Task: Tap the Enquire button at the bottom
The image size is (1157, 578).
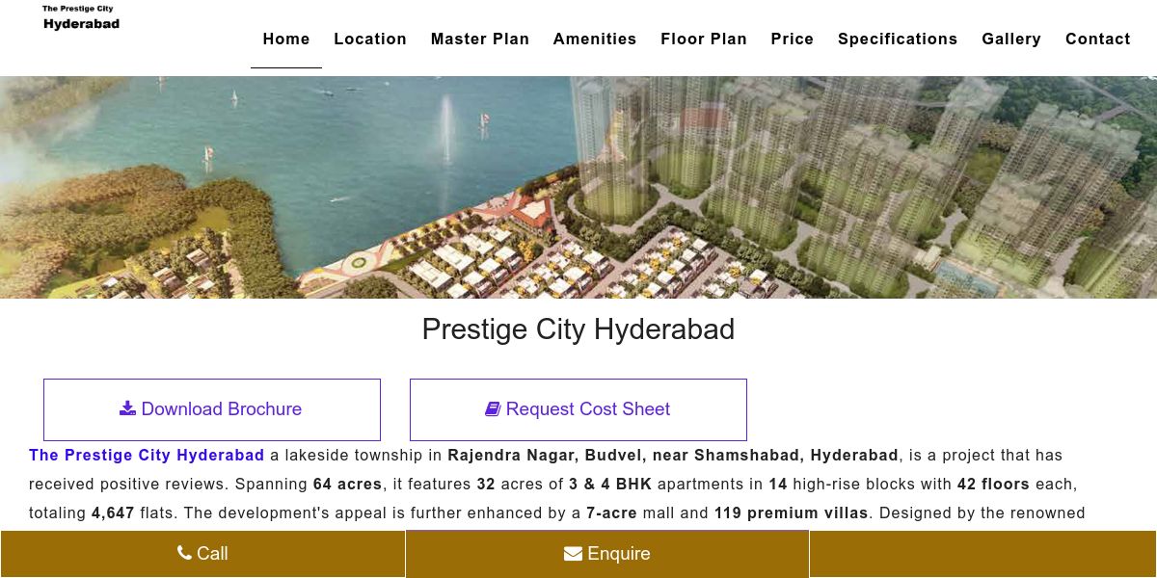Action: tap(607, 554)
